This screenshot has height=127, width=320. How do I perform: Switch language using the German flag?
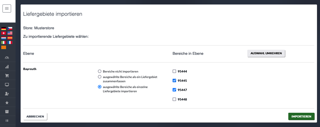[4, 28]
